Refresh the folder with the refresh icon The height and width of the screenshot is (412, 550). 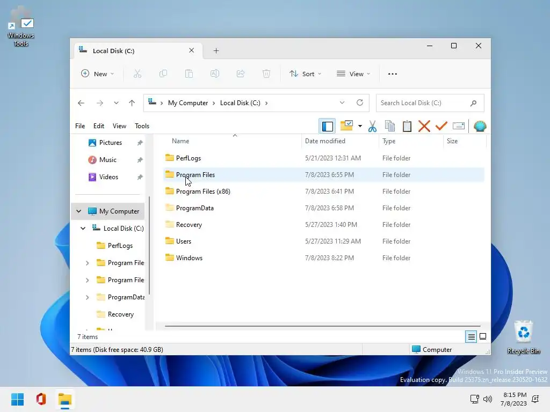click(x=360, y=102)
